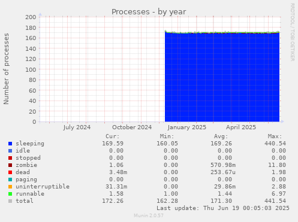The height and width of the screenshot is (222, 298).
Task: Click zombie maximum value 11.80
Action: tap(277, 165)
